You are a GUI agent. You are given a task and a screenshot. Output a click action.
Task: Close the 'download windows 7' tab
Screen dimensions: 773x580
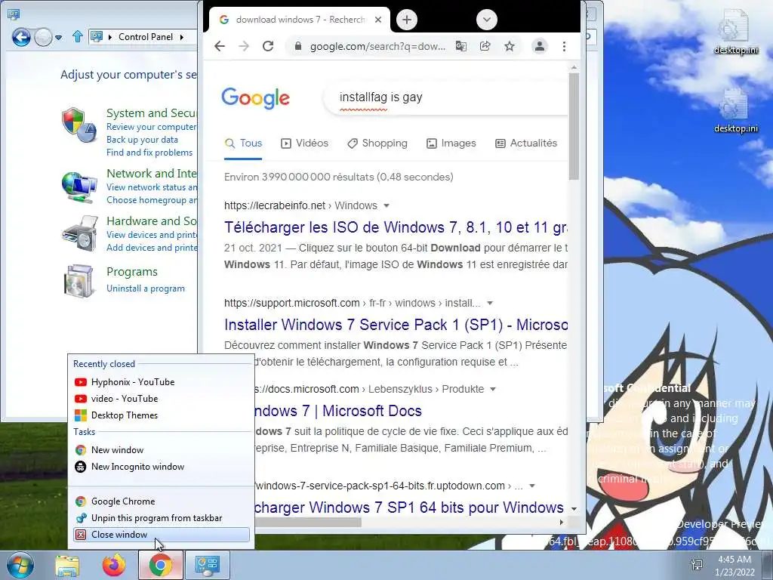coord(378,20)
